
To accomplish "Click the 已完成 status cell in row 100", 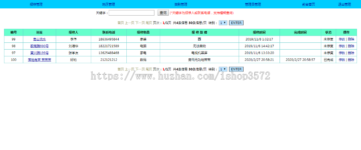I will pos(328,60).
